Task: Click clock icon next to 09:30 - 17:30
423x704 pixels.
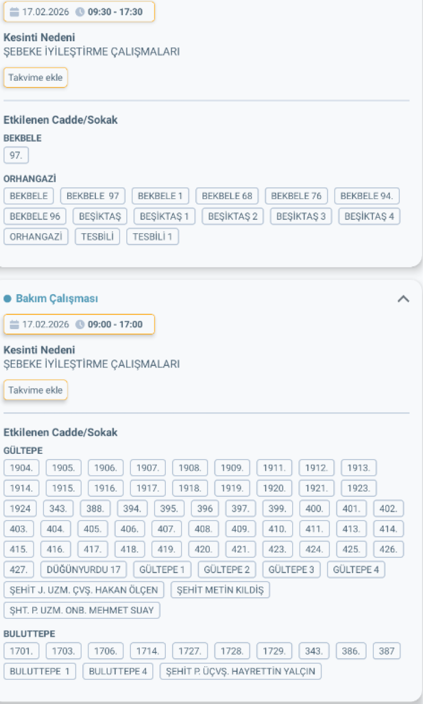Action: point(80,12)
